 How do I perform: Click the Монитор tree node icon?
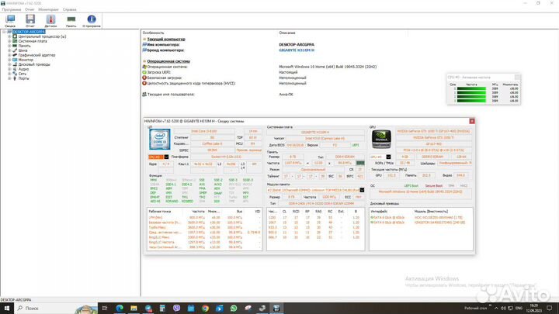(x=15, y=60)
